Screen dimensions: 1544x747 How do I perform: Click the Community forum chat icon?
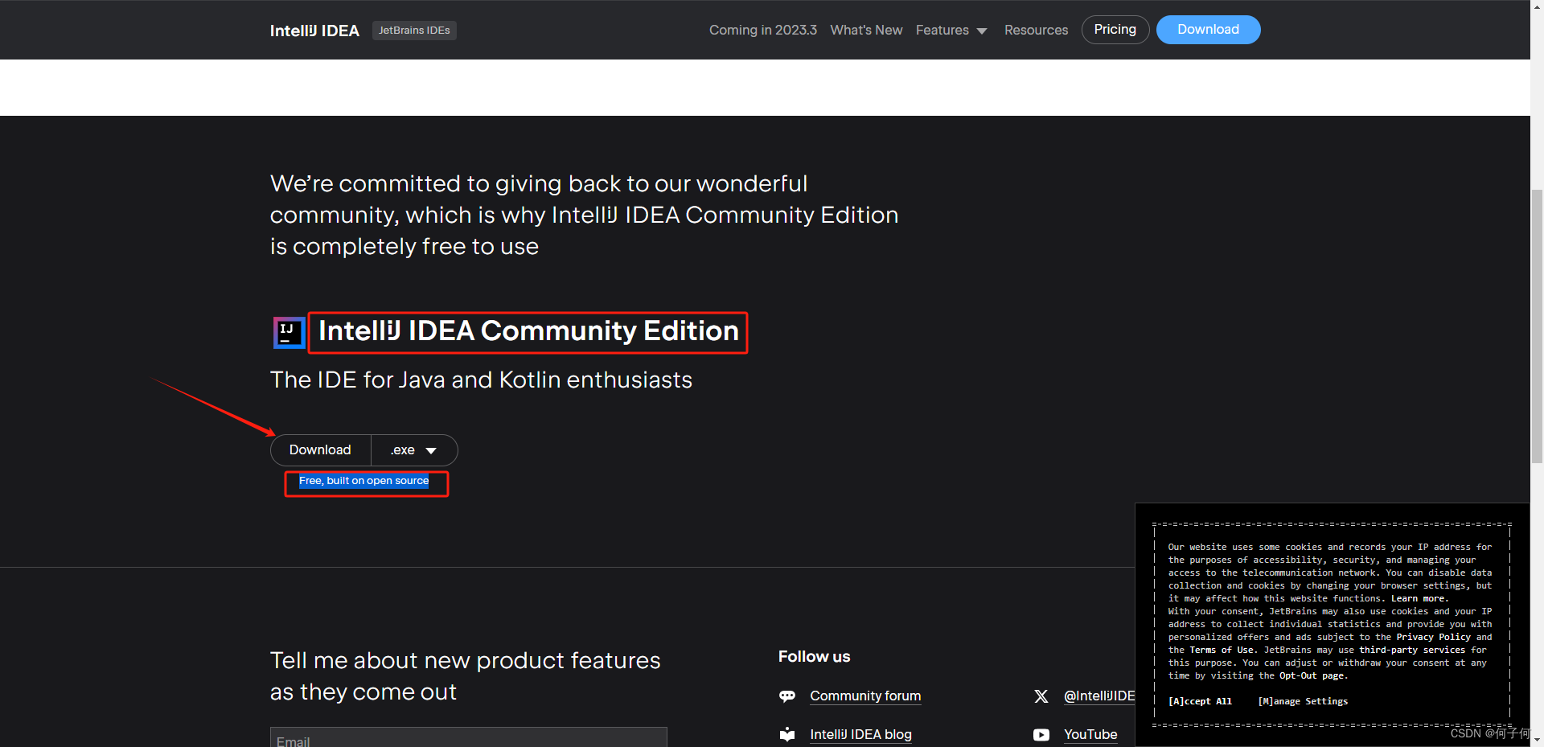[787, 696]
